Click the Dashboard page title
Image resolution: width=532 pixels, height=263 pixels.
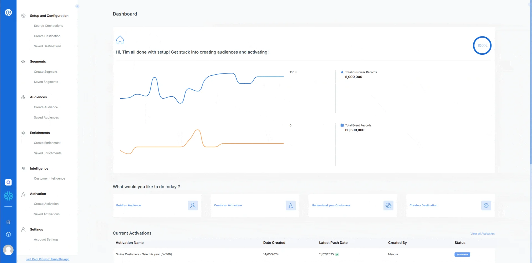pos(125,14)
